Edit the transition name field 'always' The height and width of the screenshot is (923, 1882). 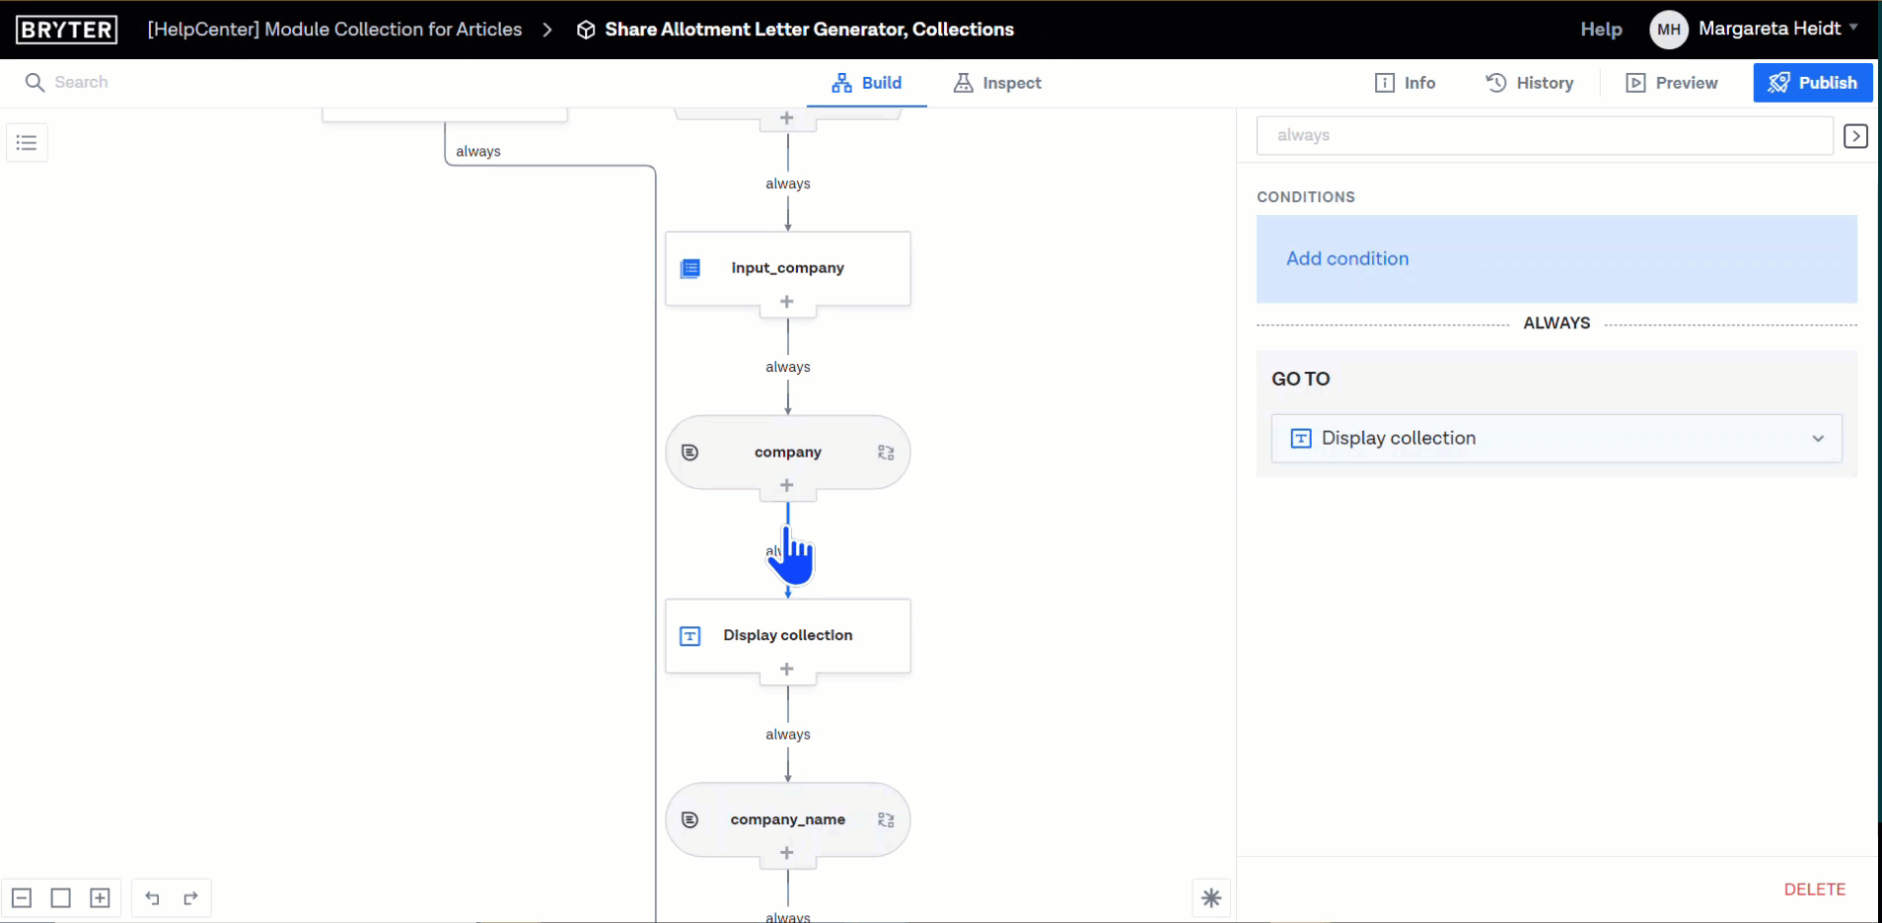tap(1545, 135)
